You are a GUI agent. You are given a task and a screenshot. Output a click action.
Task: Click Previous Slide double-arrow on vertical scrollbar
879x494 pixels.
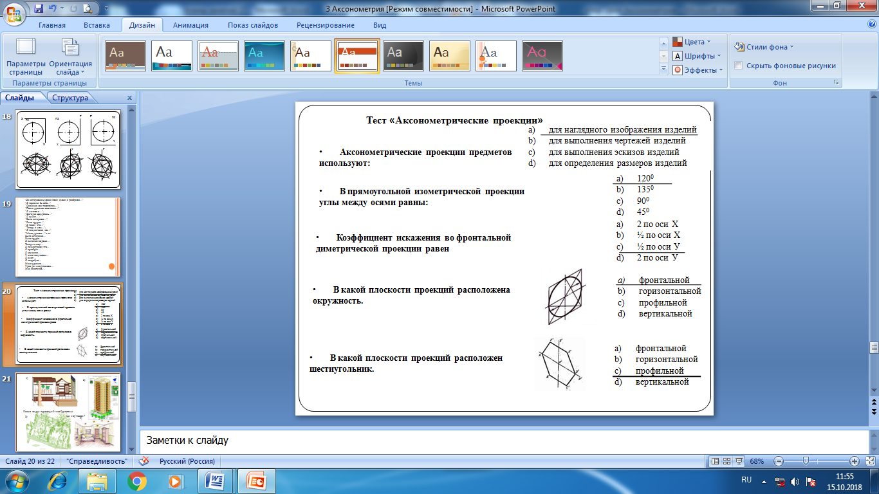pyautogui.click(x=873, y=401)
